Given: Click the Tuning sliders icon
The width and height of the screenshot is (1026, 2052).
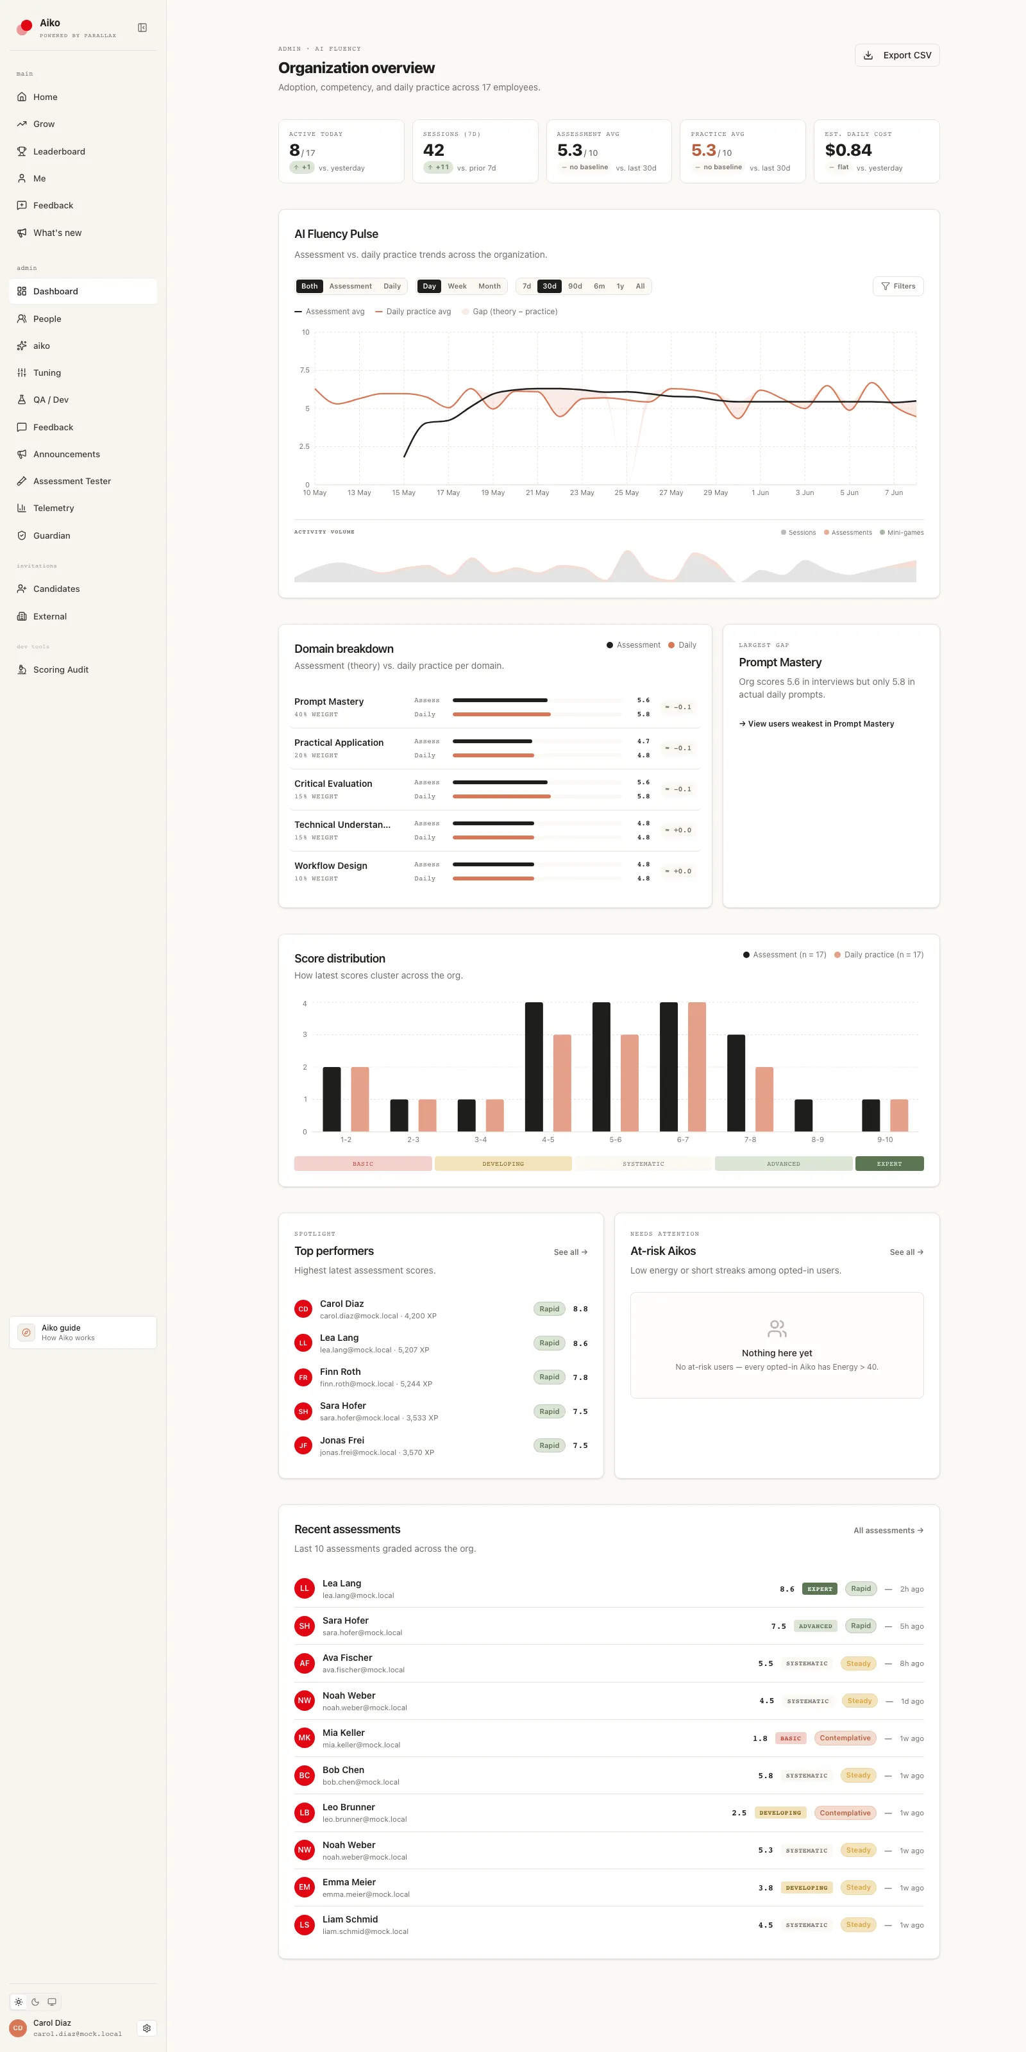Looking at the screenshot, I should (x=22, y=373).
